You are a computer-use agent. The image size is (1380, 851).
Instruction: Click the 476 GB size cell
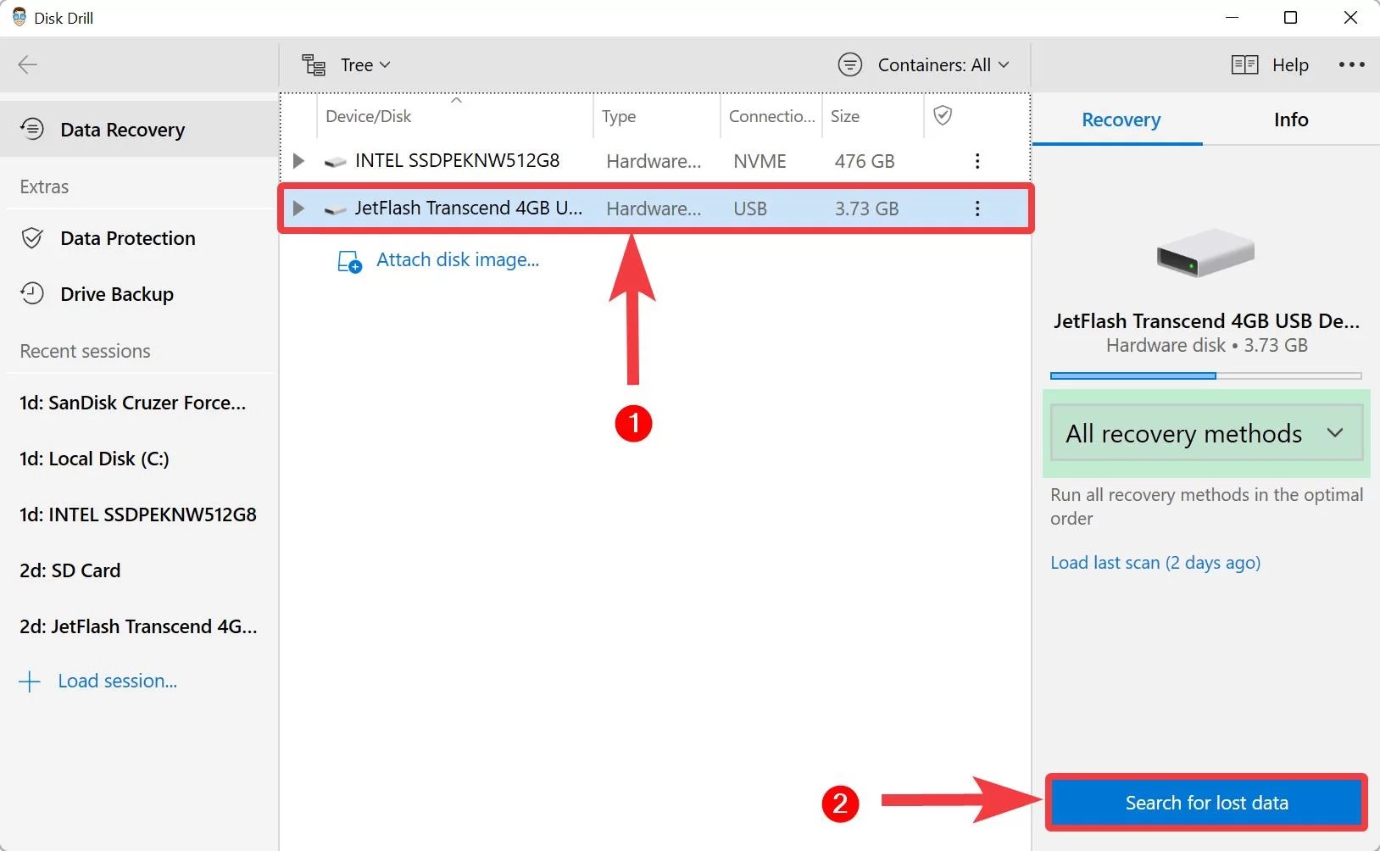[x=865, y=161]
